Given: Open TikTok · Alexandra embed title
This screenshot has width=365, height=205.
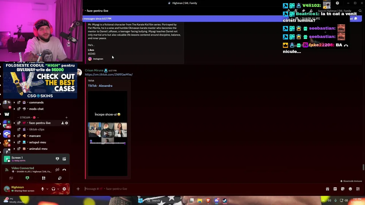Looking at the screenshot, I should [100, 86].
